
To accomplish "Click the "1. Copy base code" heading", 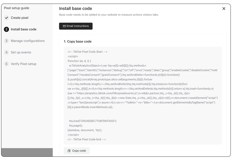I will pyautogui.click(x=77, y=42).
